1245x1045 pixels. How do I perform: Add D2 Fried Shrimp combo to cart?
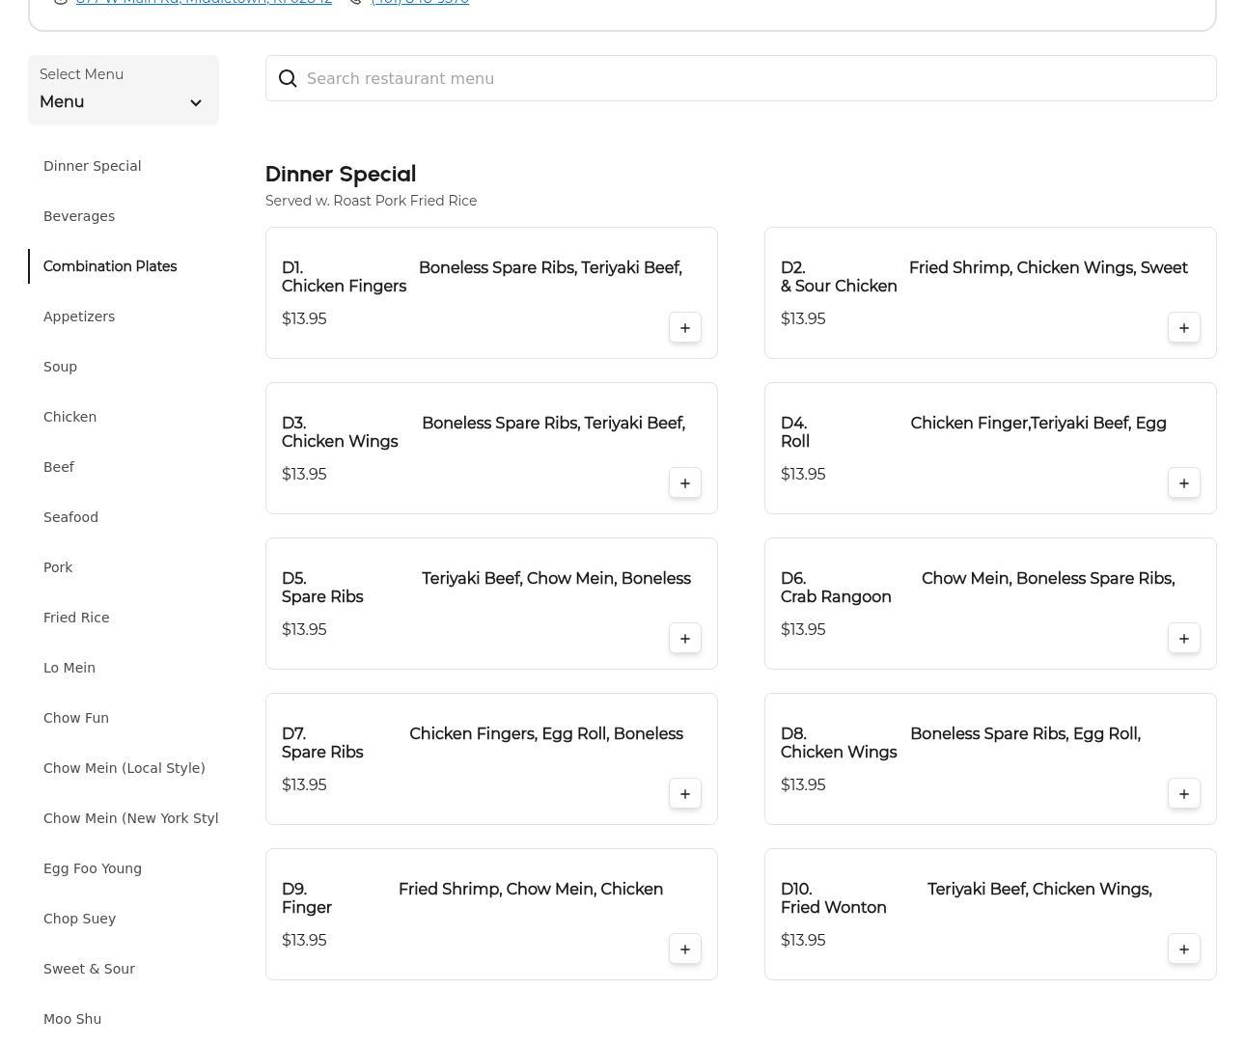pos(1183,328)
